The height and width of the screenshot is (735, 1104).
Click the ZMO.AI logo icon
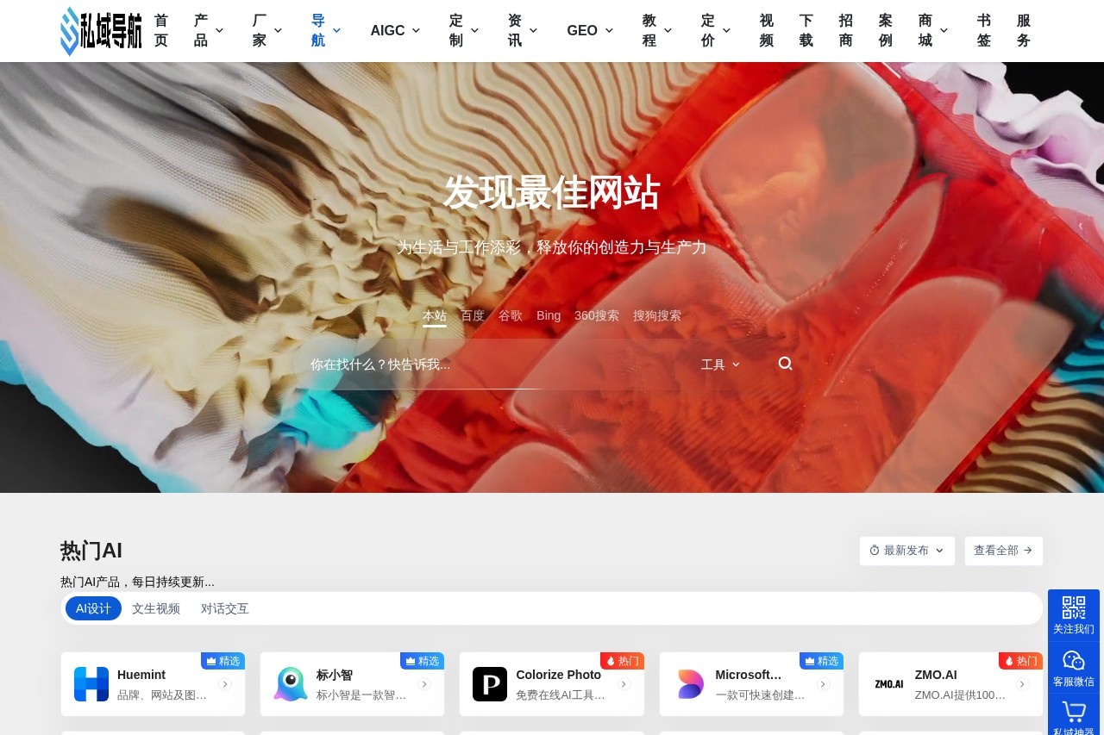pos(888,684)
